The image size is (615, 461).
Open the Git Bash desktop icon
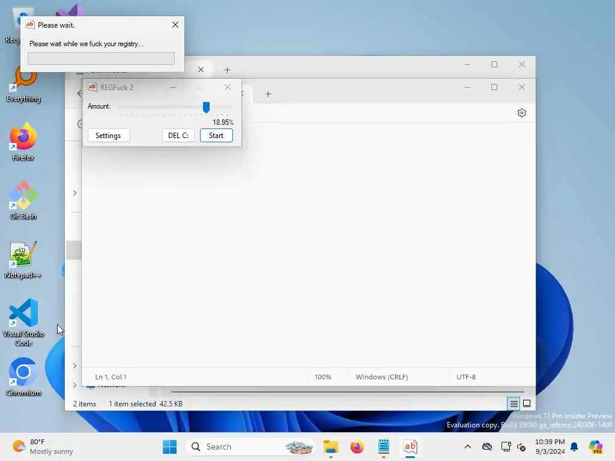[23, 200]
